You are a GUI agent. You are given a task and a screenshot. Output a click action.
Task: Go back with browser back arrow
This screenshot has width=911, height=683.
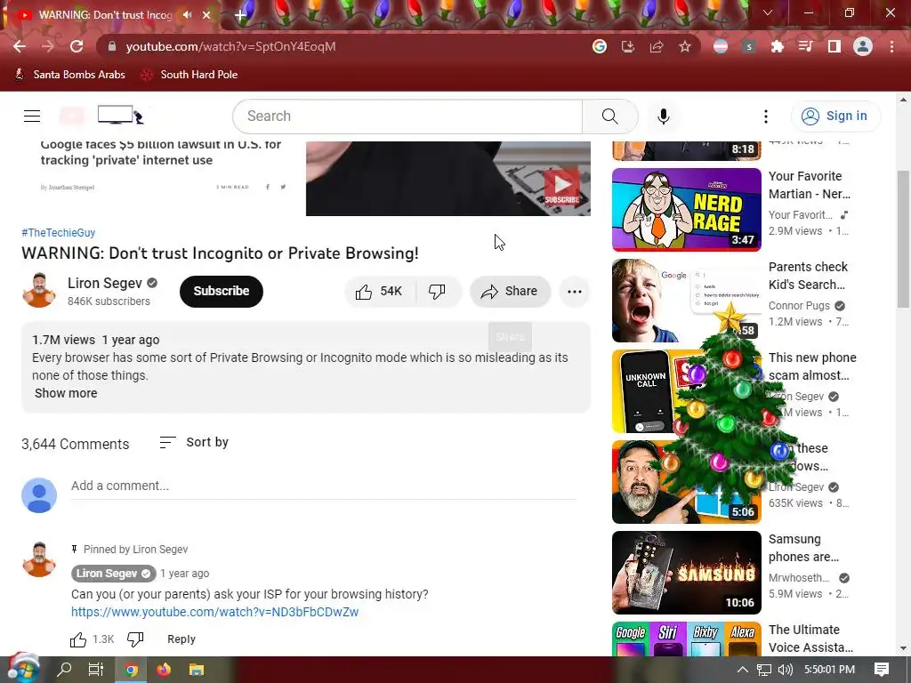coord(20,46)
